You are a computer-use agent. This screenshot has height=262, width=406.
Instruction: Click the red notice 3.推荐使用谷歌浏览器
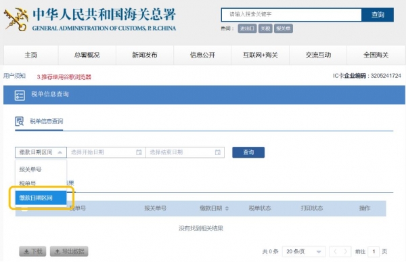tap(64, 77)
